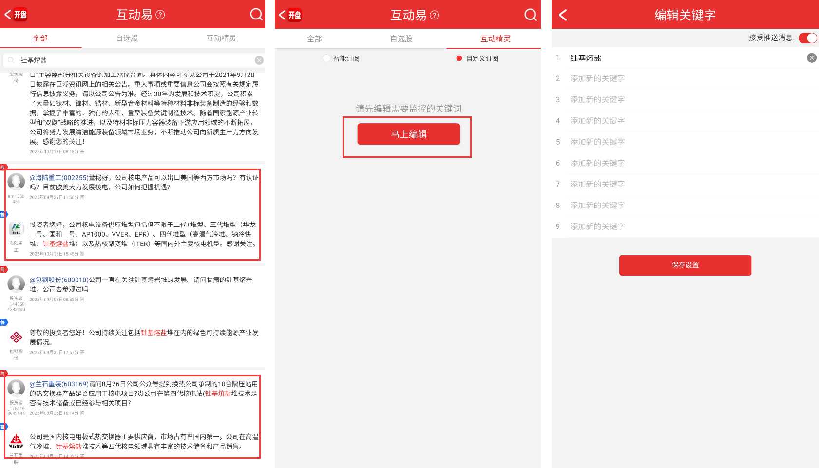The width and height of the screenshot is (819, 468).
Task: Open the help question mark beside 互动易 in left panel
Action: (160, 15)
